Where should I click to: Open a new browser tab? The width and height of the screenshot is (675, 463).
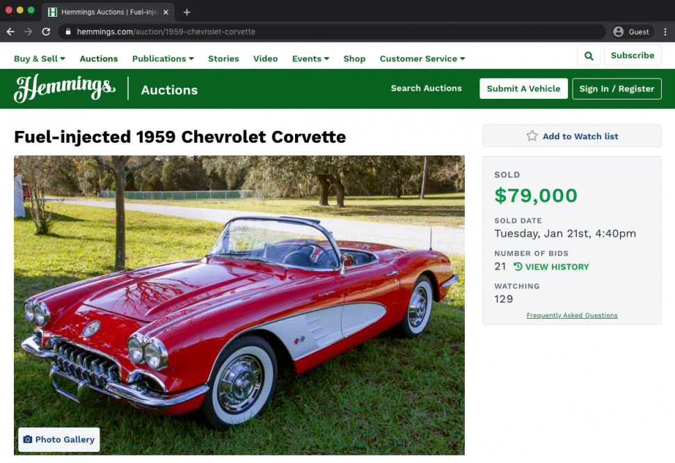click(186, 12)
